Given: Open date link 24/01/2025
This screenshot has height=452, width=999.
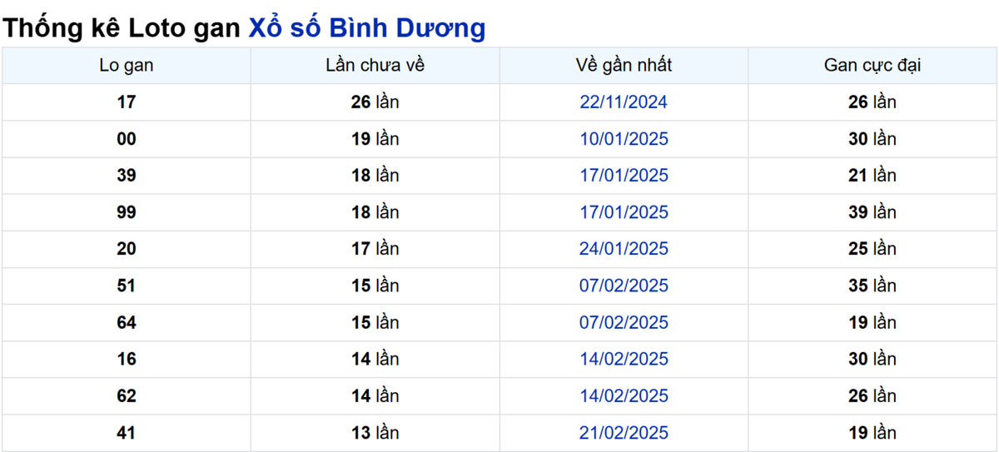Looking at the screenshot, I should tap(624, 249).
